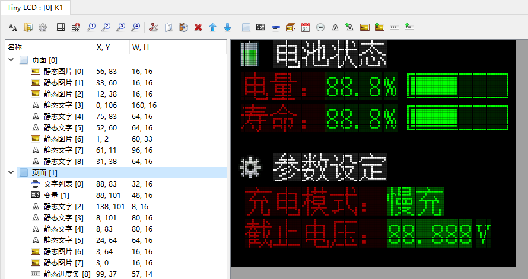Delete selected item with red X

coord(198,27)
